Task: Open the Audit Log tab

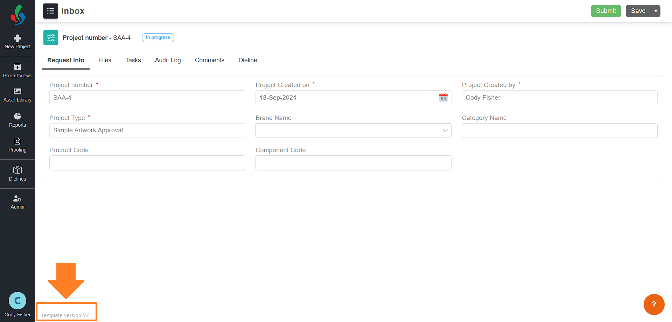Action: [x=168, y=60]
